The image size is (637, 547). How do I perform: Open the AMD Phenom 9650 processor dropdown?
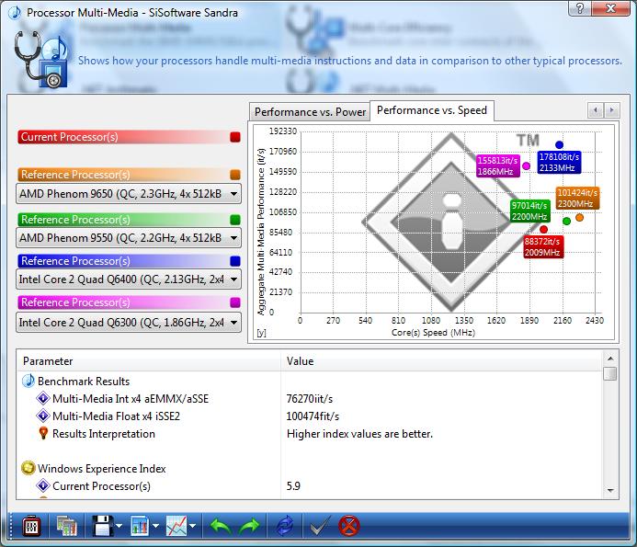233,194
